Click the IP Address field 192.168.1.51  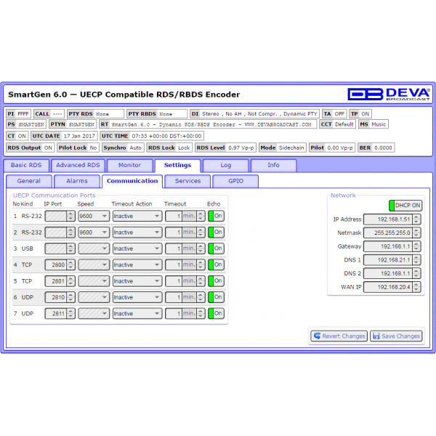388,219
